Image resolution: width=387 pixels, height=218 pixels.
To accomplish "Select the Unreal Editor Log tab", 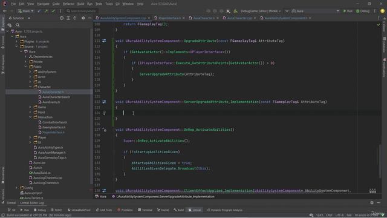I will (x=32, y=203).
